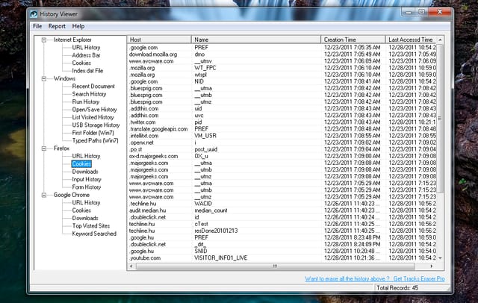Select highlighted Cookies under Firefox
The width and height of the screenshot is (478, 303).
coord(81,164)
